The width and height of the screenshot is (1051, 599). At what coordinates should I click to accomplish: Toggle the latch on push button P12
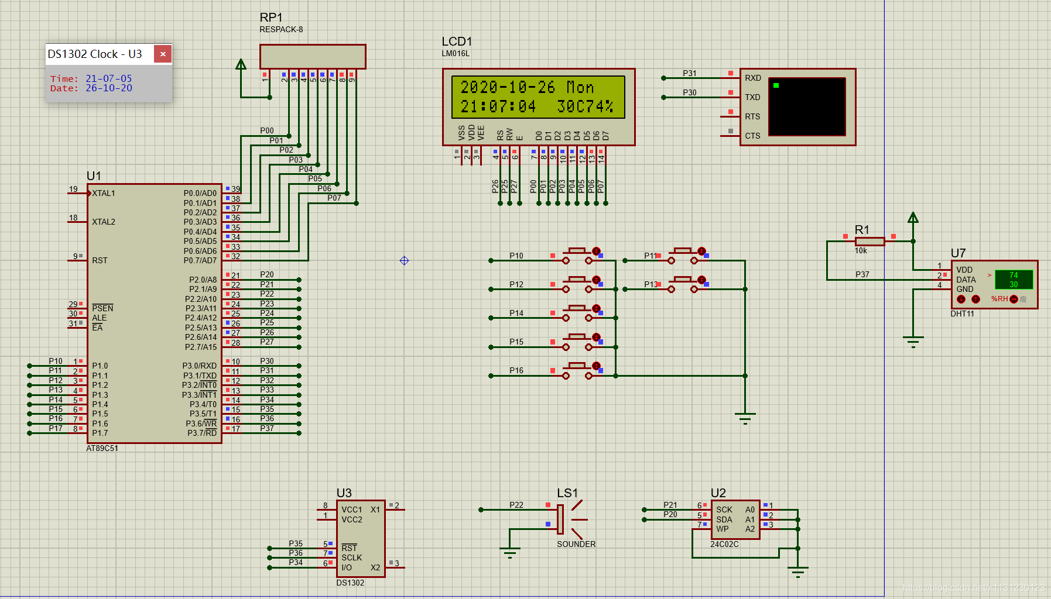(596, 280)
